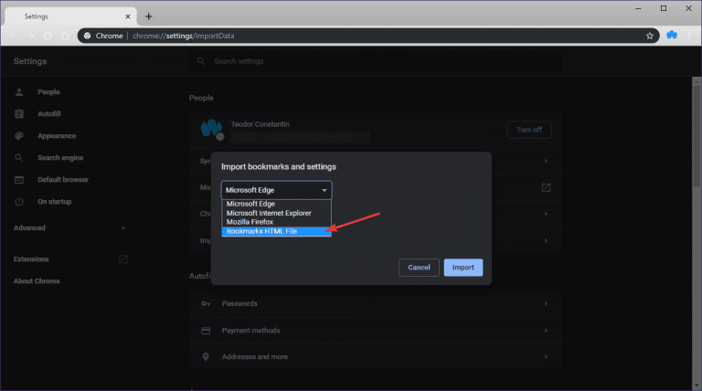The height and width of the screenshot is (391, 702).
Task: Choose Microsoft Internet Explorer from list
Action: [x=275, y=213]
